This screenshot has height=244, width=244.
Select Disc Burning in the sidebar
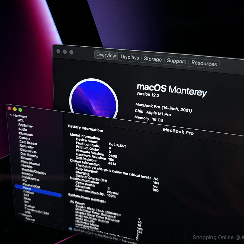(x=29, y=155)
